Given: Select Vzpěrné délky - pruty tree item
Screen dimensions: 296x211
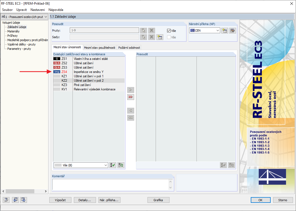Looking at the screenshot, I should pyautogui.click(x=22, y=44).
